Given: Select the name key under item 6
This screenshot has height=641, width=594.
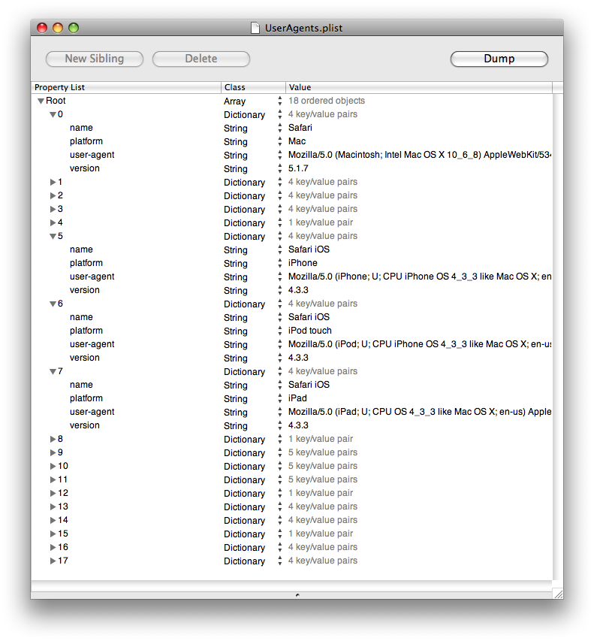Looking at the screenshot, I should click(81, 317).
